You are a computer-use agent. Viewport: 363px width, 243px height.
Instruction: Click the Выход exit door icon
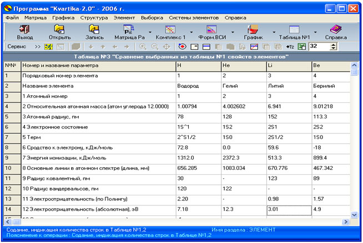pos(24,29)
